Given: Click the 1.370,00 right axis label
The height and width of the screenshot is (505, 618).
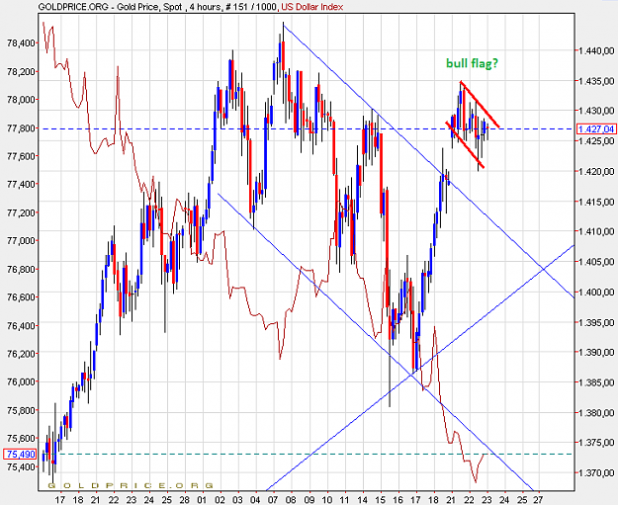Looking at the screenshot, I should click(x=596, y=472).
